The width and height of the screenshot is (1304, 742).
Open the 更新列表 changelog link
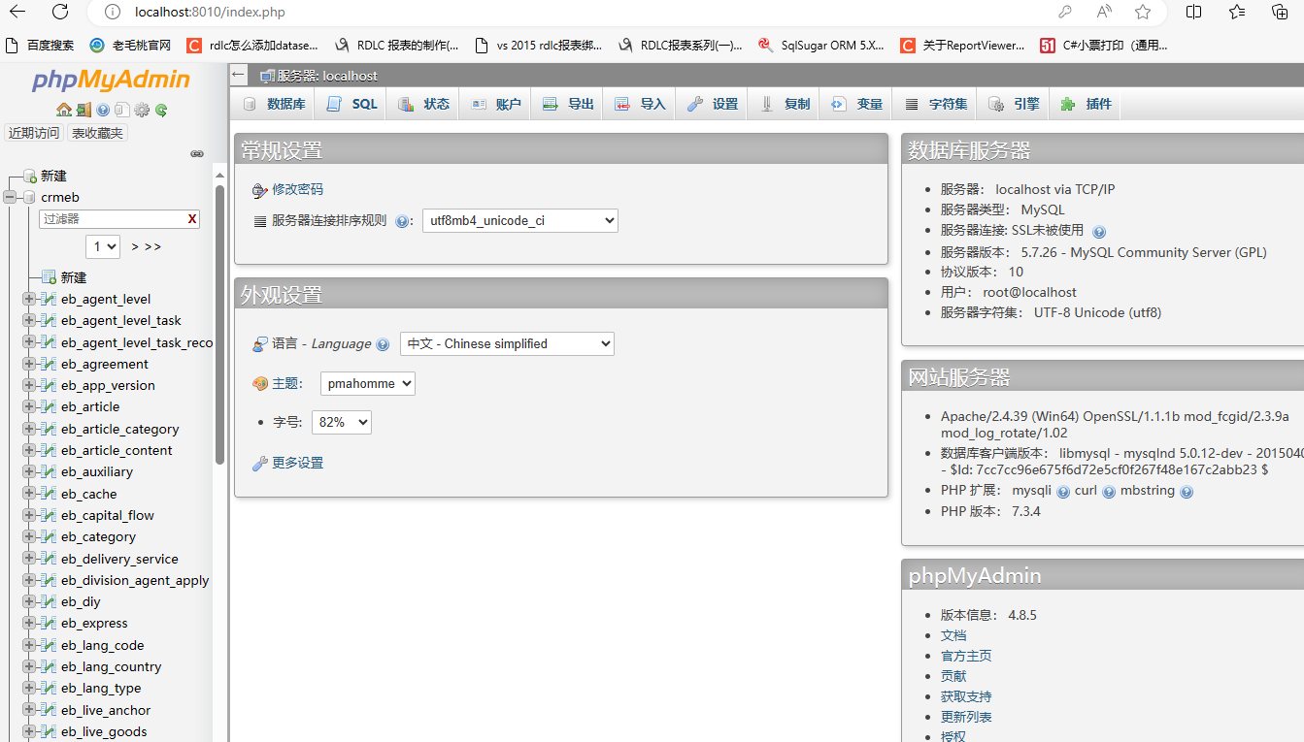tap(966, 717)
